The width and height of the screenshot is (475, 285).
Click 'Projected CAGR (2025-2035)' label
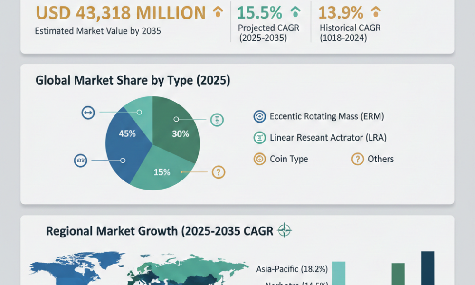click(x=268, y=33)
